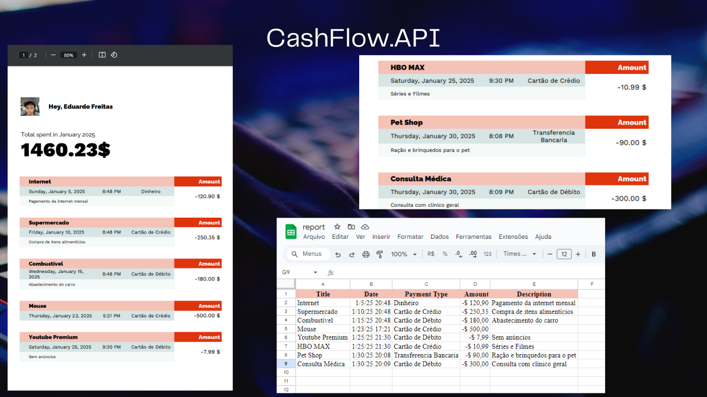
Task: Select the Payment Type header cell
Action: [426, 294]
